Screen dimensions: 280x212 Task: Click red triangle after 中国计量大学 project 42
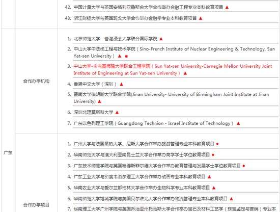coord(227,7)
